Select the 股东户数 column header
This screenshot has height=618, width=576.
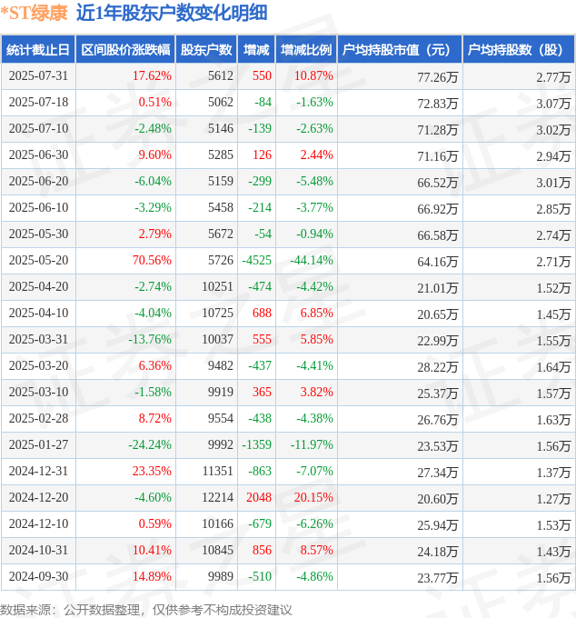click(206, 50)
